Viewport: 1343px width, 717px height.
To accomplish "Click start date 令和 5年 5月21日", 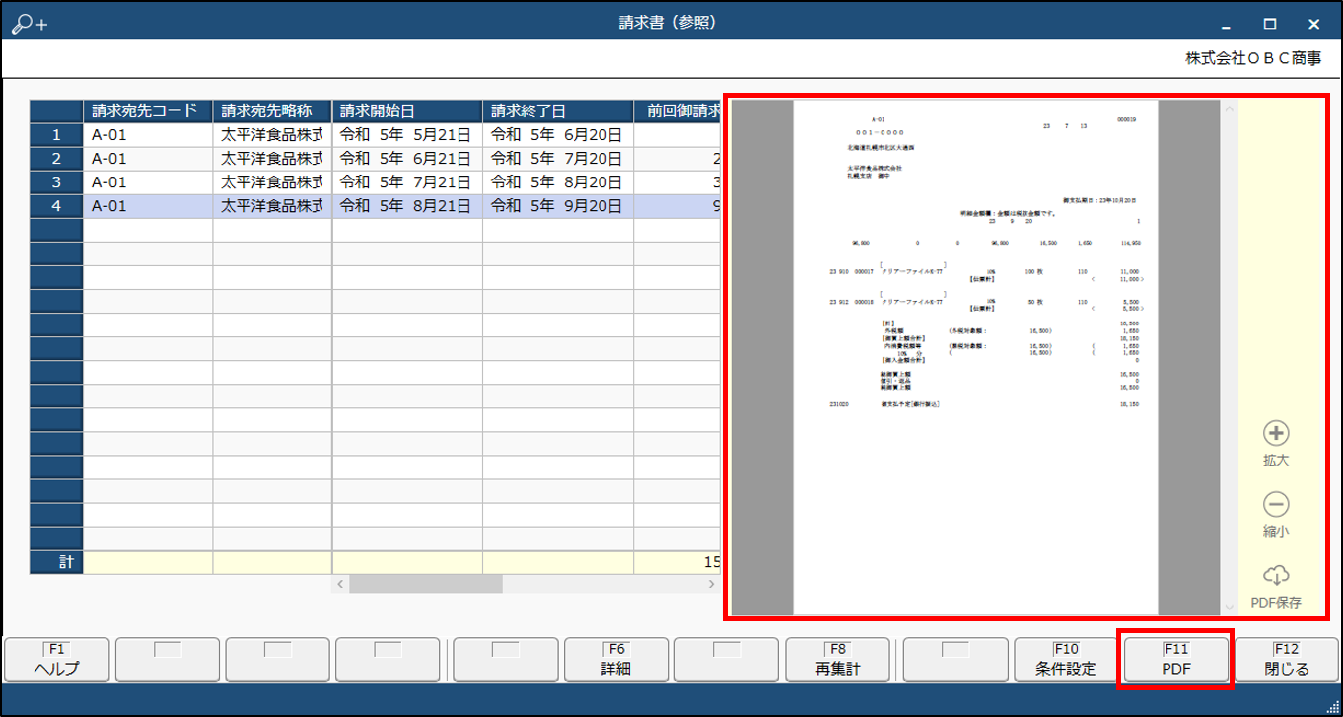I will pos(407,135).
